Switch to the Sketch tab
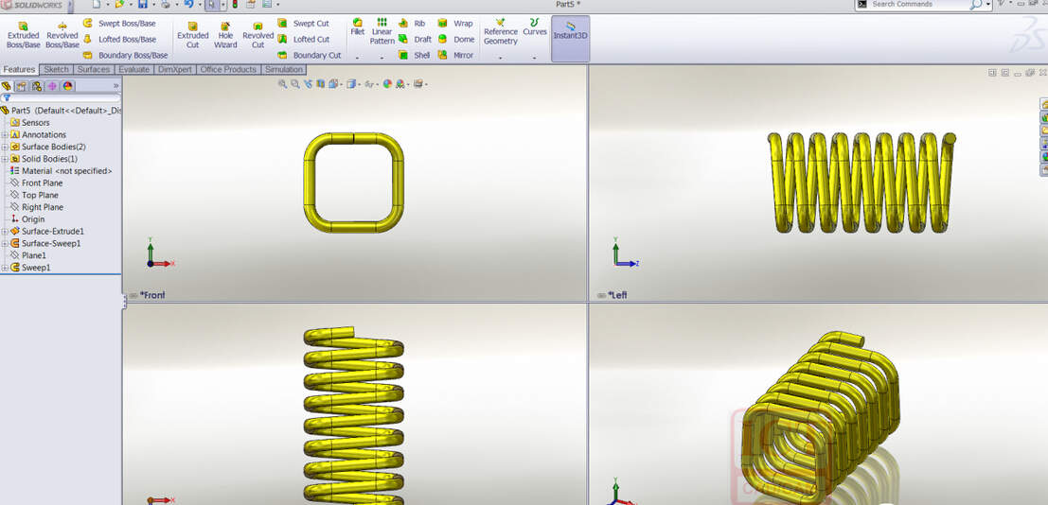Screen dimensions: 1048x505 tap(56, 69)
